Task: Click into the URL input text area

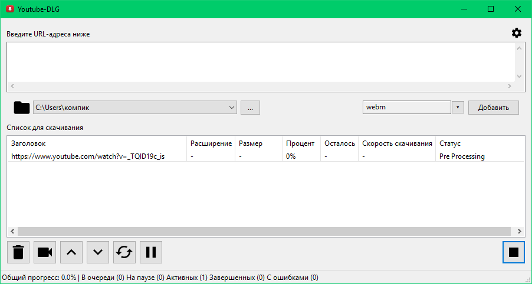Action: click(x=261, y=62)
